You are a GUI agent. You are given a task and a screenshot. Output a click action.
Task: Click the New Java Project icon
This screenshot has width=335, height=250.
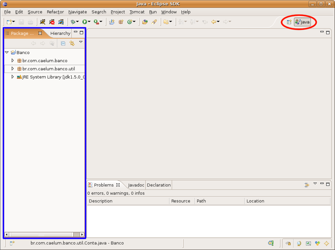coord(112,22)
